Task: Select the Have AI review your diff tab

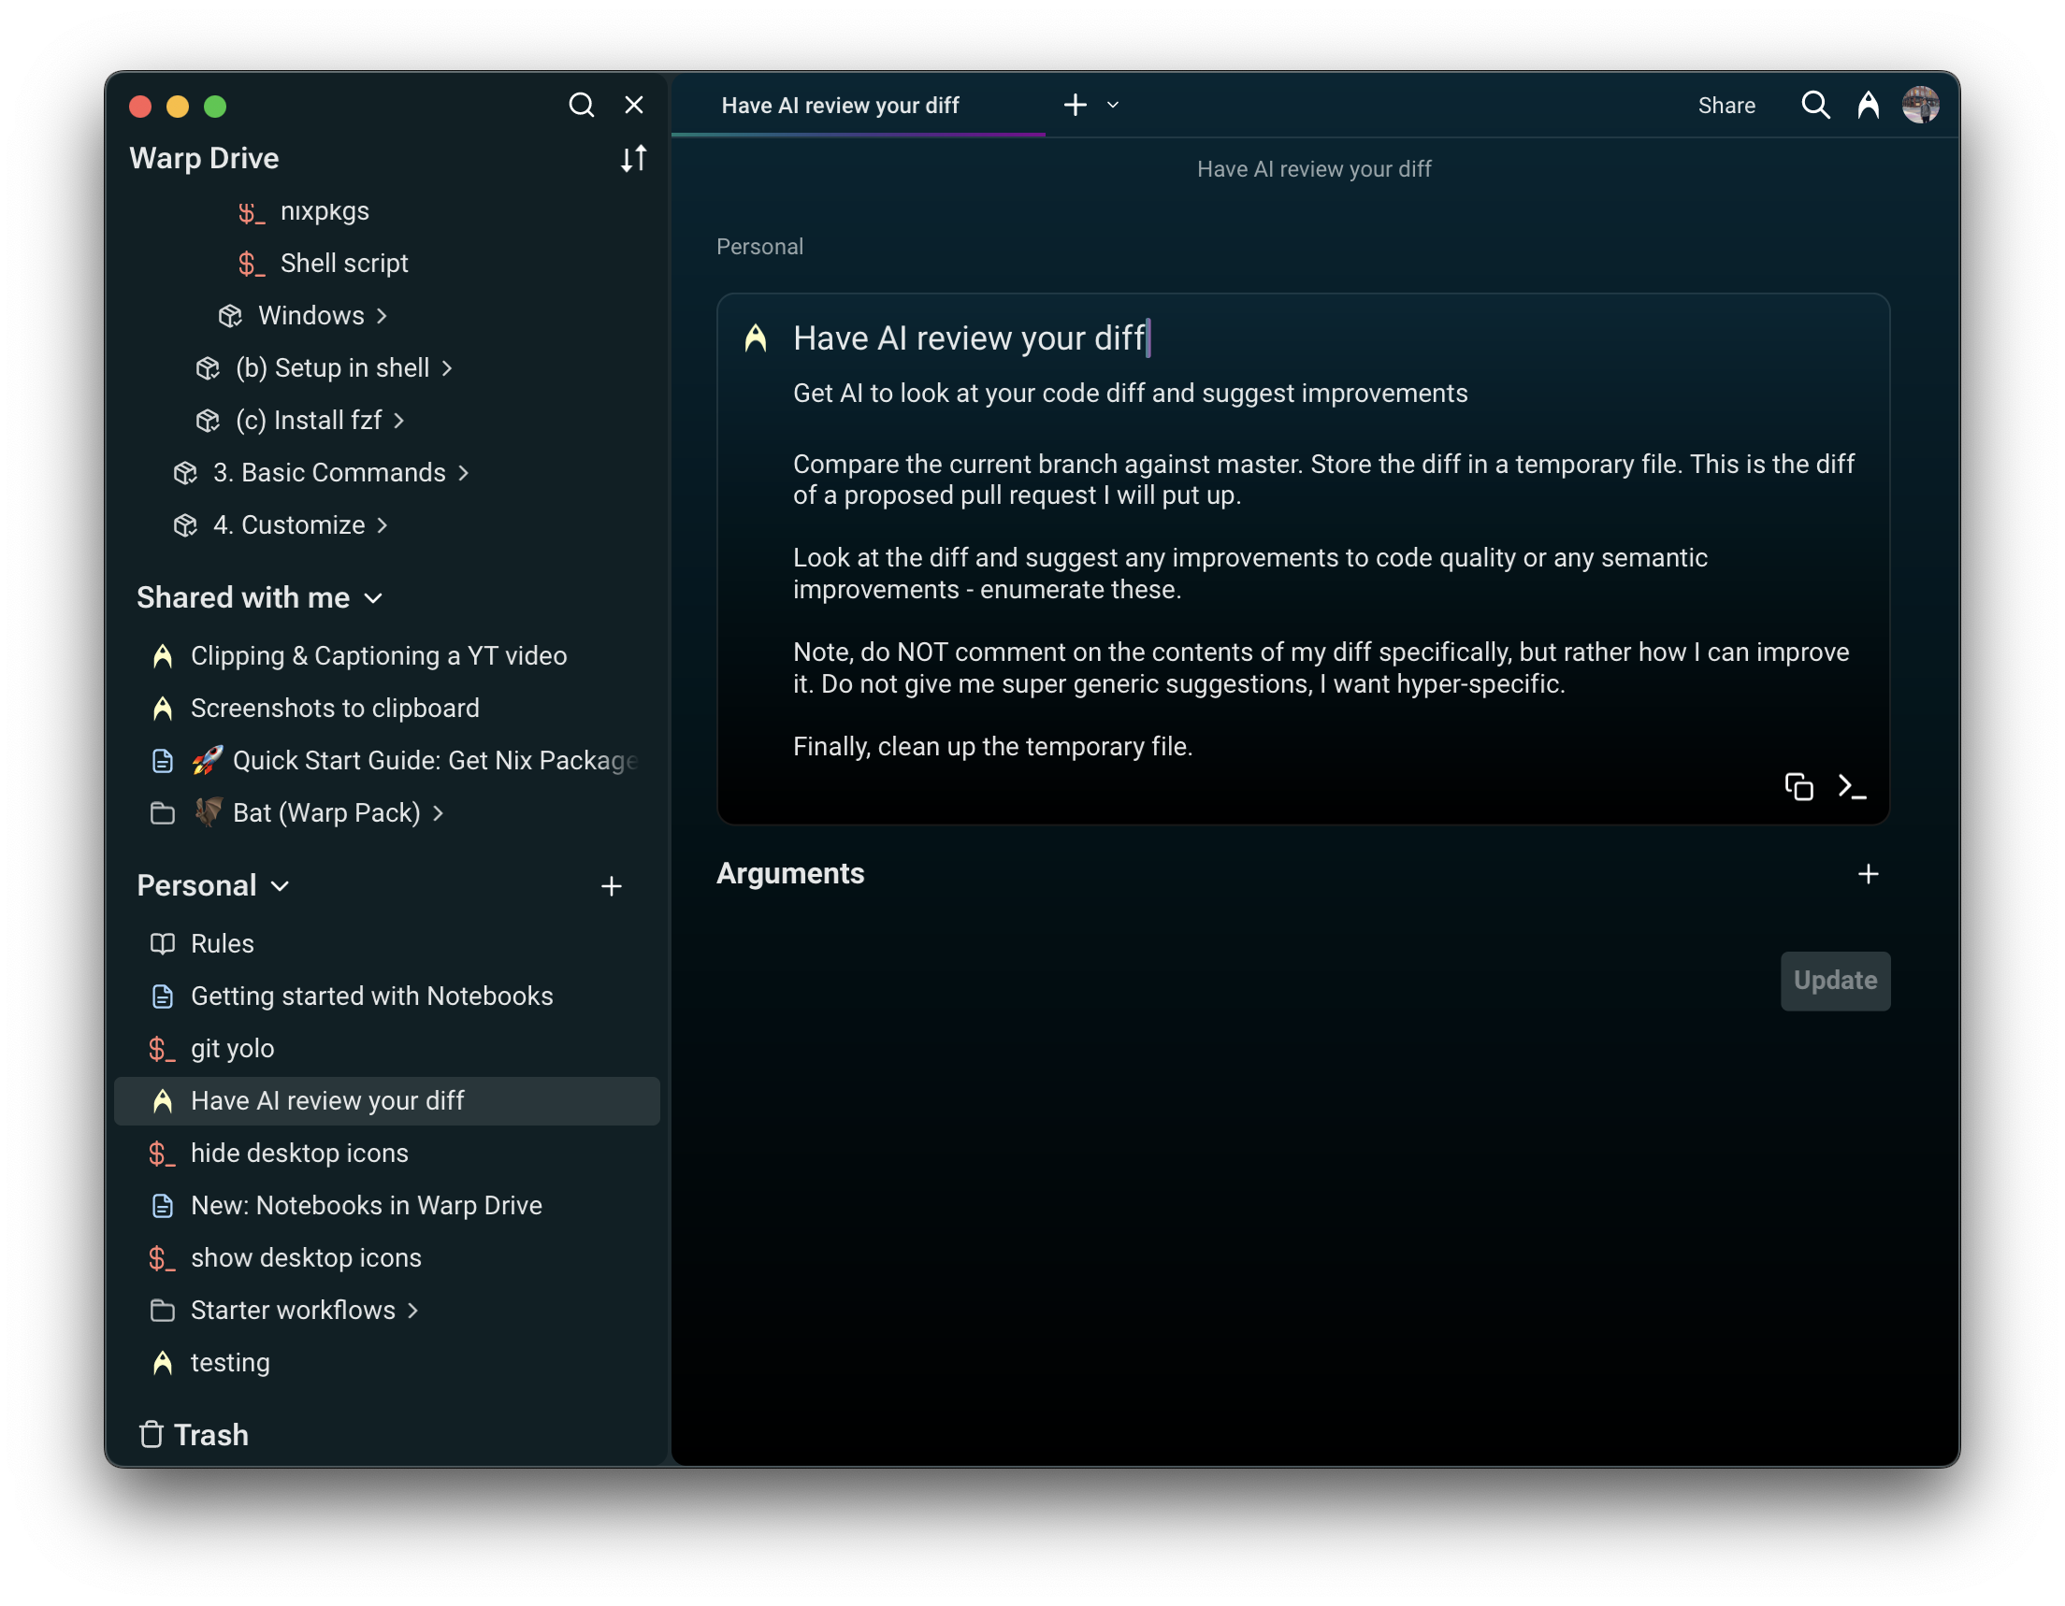Action: [x=842, y=105]
